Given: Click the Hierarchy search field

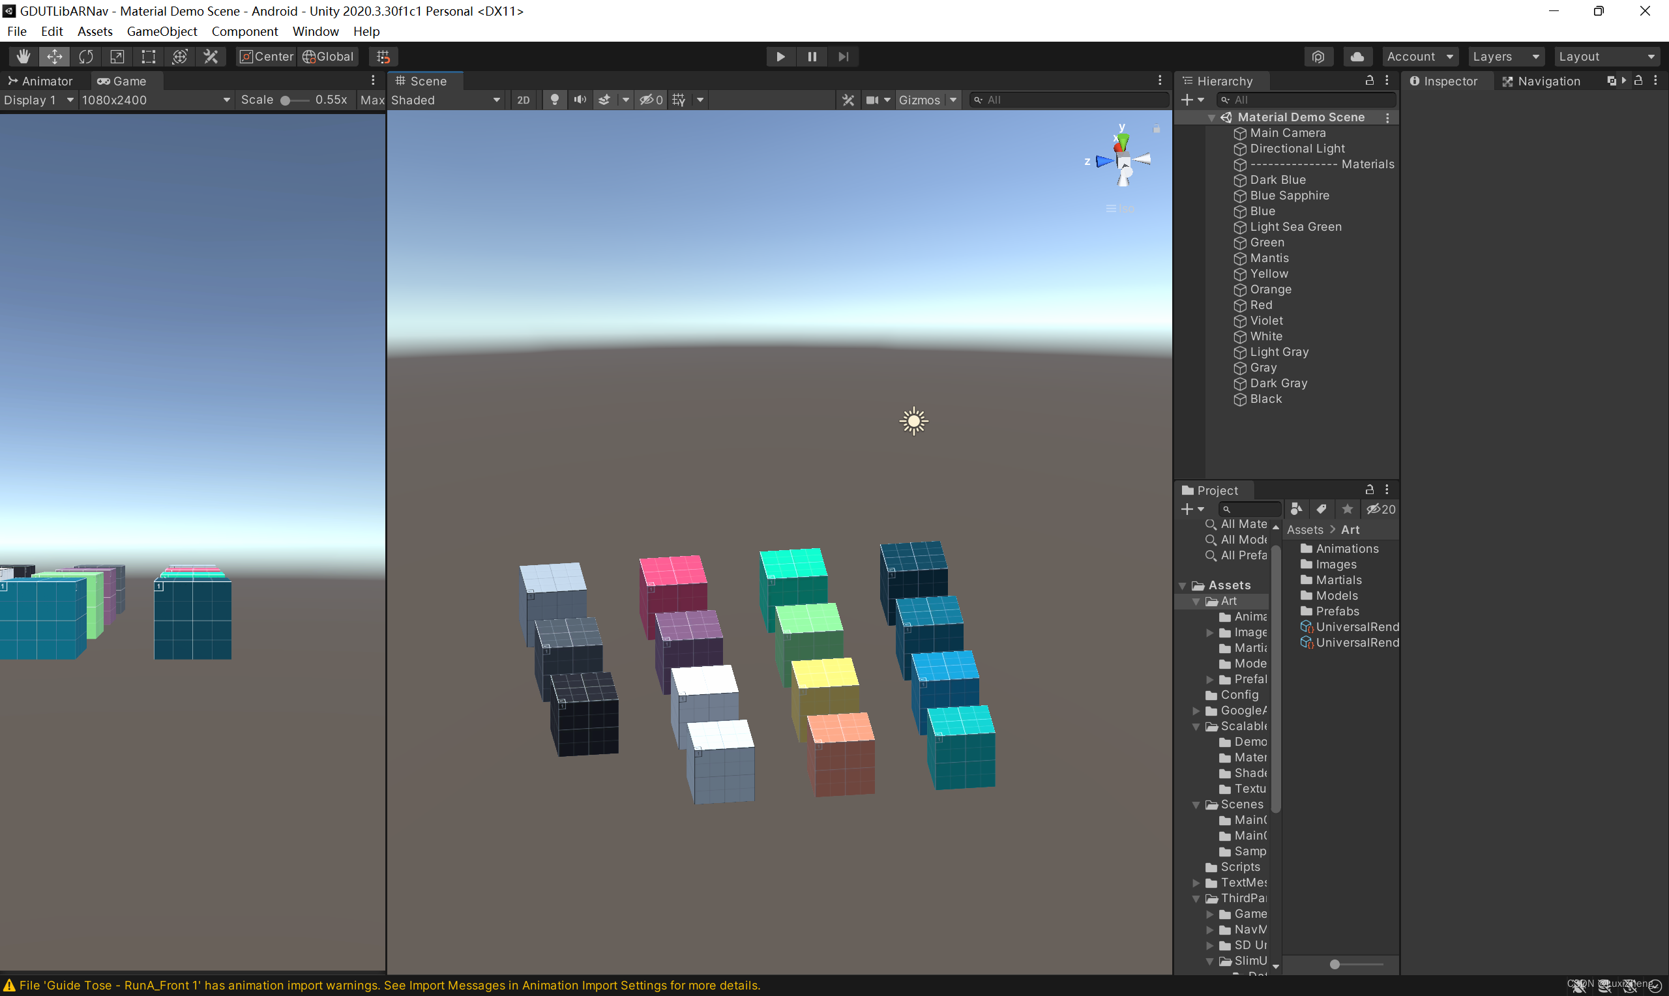Looking at the screenshot, I should pos(1307,100).
